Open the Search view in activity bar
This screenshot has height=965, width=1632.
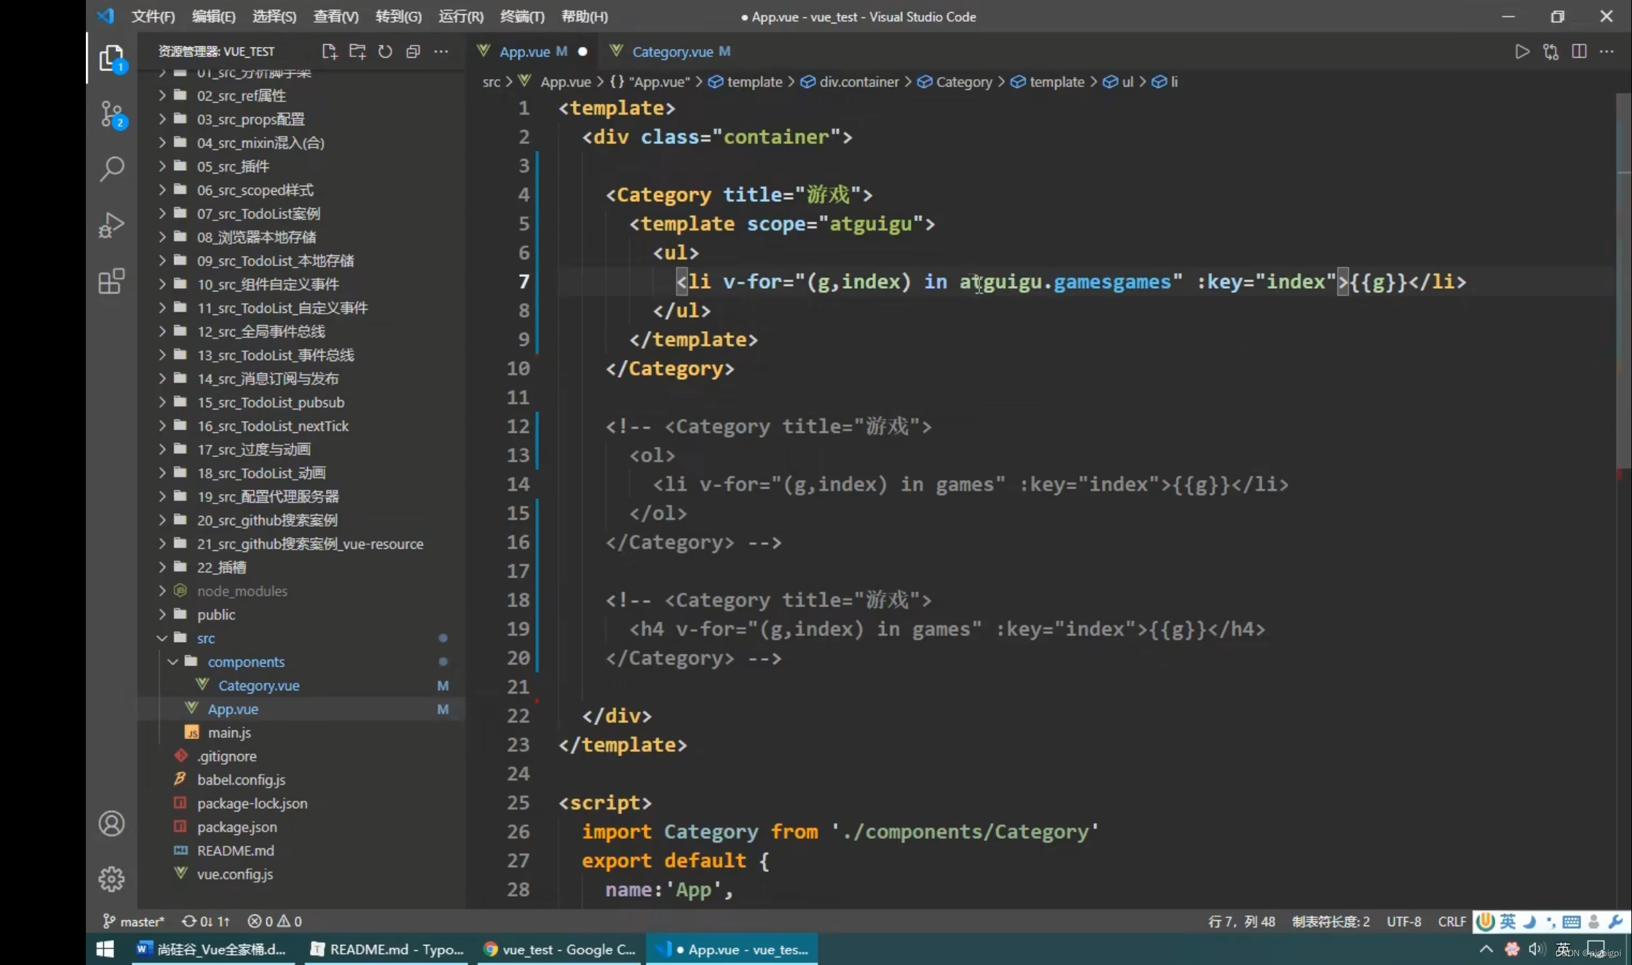(111, 170)
